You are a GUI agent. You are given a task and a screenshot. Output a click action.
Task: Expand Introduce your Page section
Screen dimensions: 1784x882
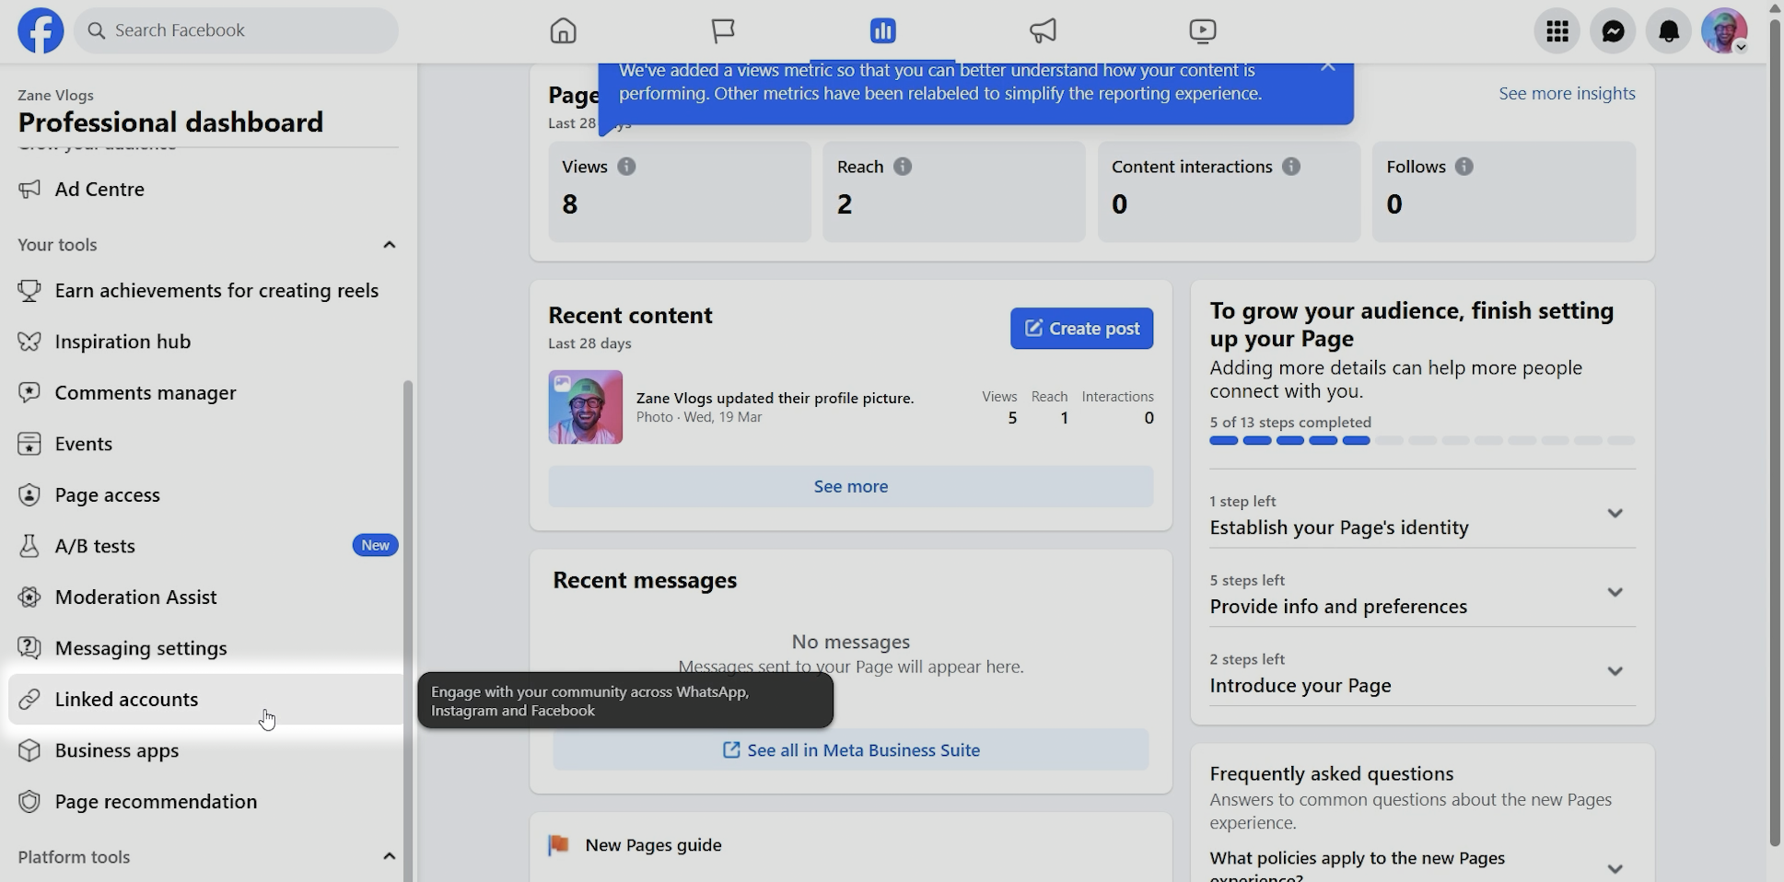(x=1614, y=672)
